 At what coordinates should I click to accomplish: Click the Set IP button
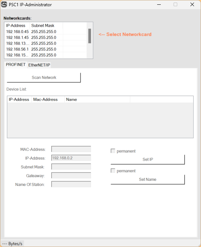[148, 160]
